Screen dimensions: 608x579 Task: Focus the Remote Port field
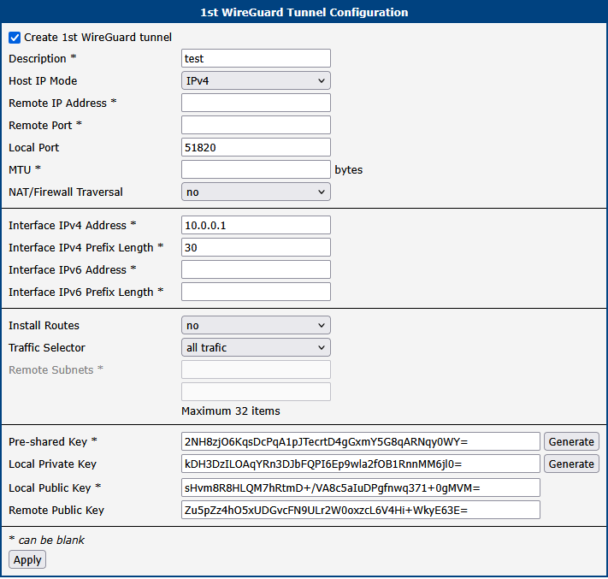pos(256,125)
